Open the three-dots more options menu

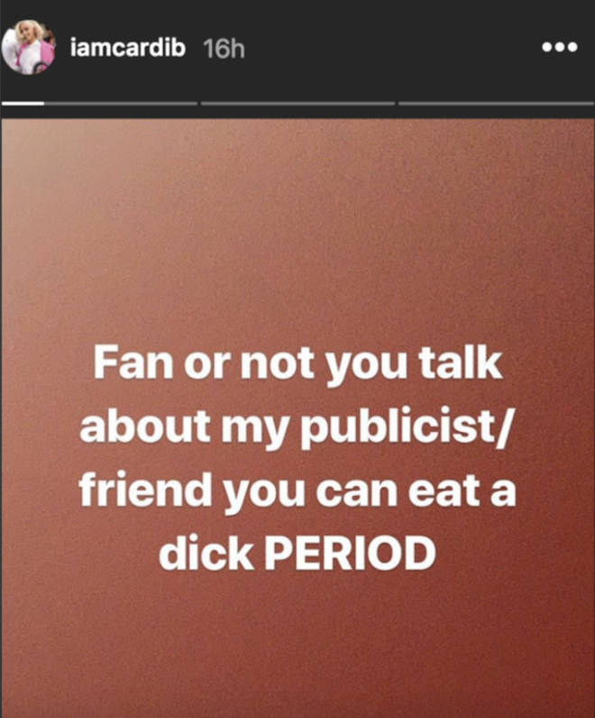point(559,47)
